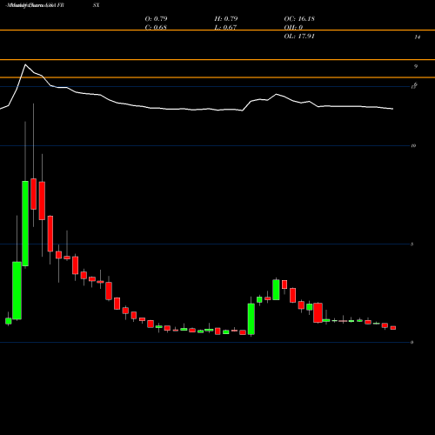Click the 'SX' ticker text at the top
This screenshot has height=435, width=435.
tap(96, 5)
